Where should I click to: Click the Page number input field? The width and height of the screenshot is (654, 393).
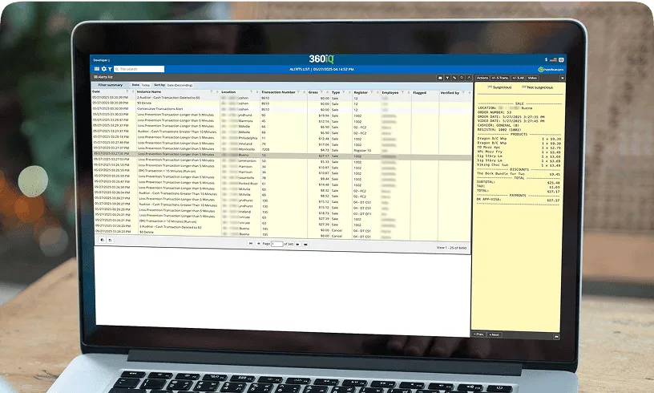point(277,244)
